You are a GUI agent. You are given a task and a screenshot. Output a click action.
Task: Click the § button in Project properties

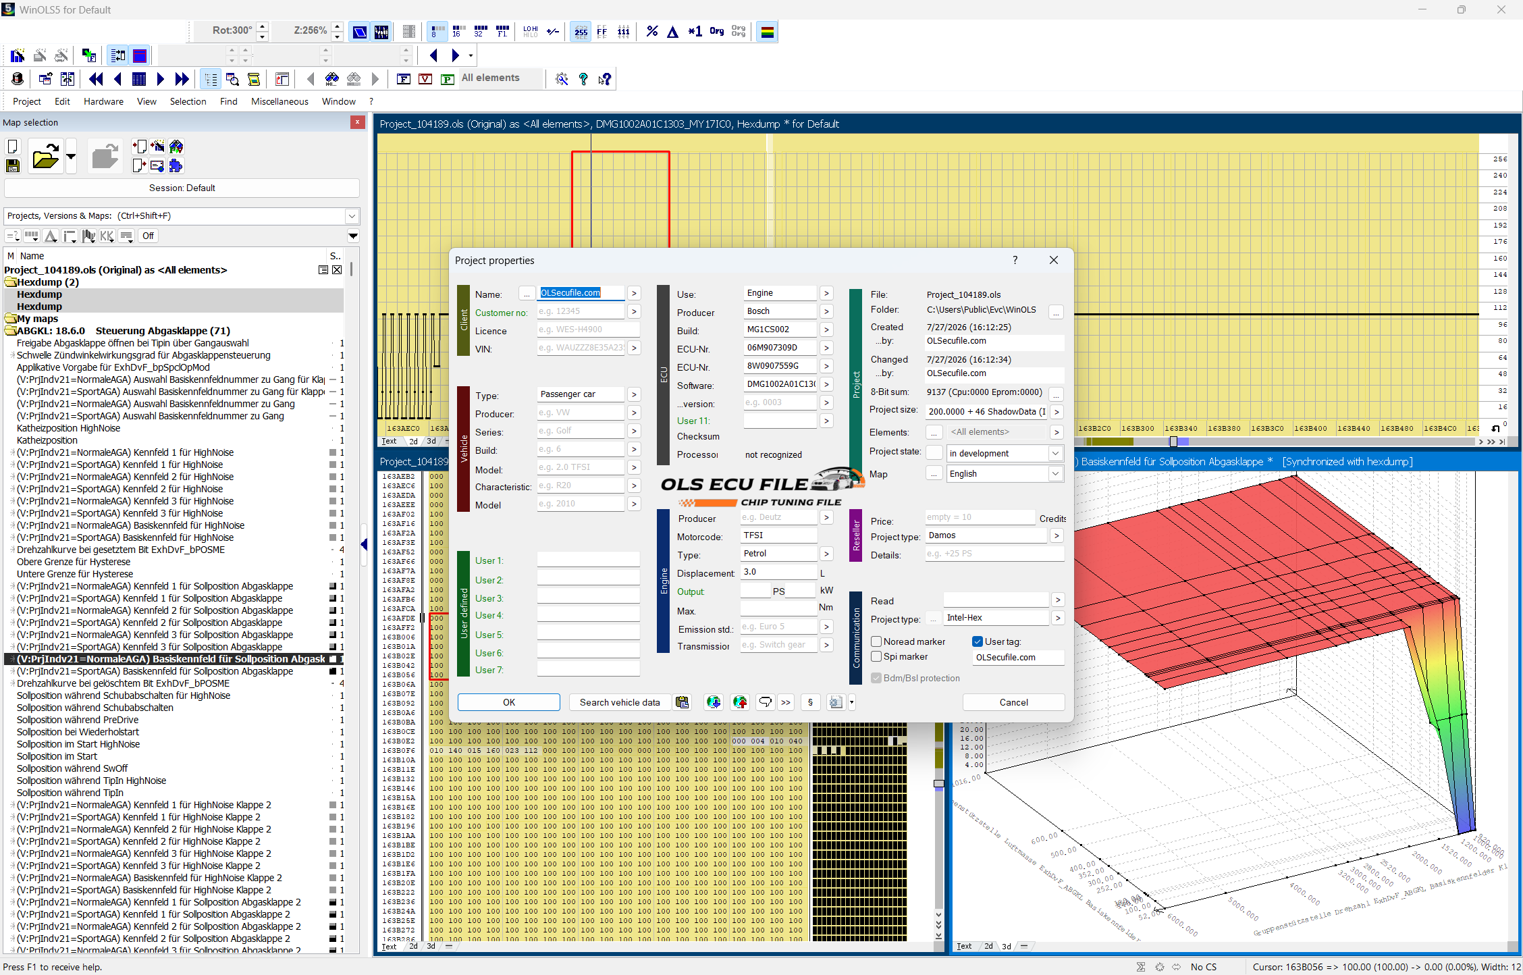point(810,702)
